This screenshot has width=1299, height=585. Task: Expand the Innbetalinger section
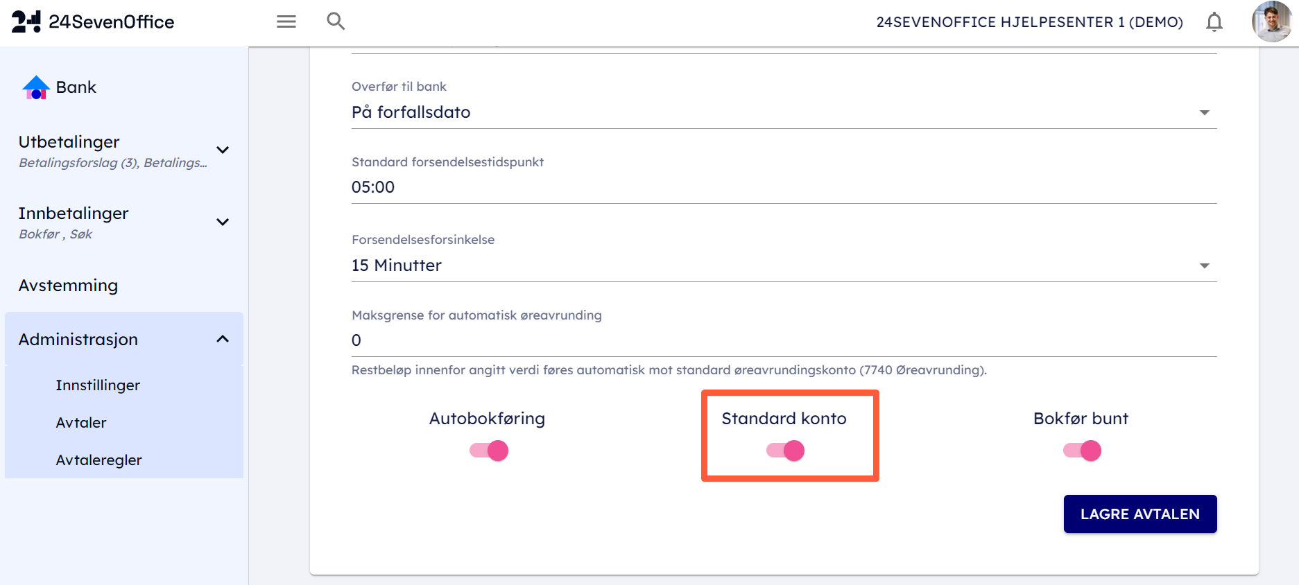[223, 222]
